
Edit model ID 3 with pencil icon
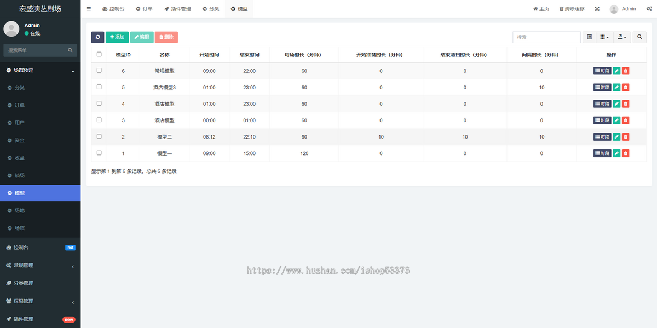pos(616,120)
